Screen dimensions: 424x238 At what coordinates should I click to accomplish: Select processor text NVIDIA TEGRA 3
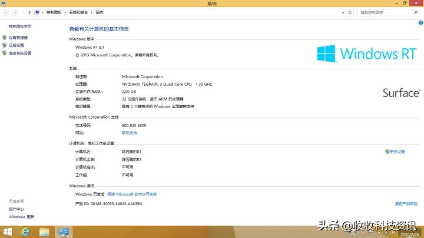167,84
